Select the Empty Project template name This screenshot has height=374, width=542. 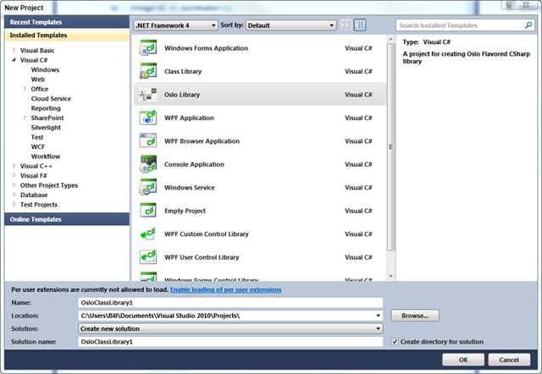185,211
